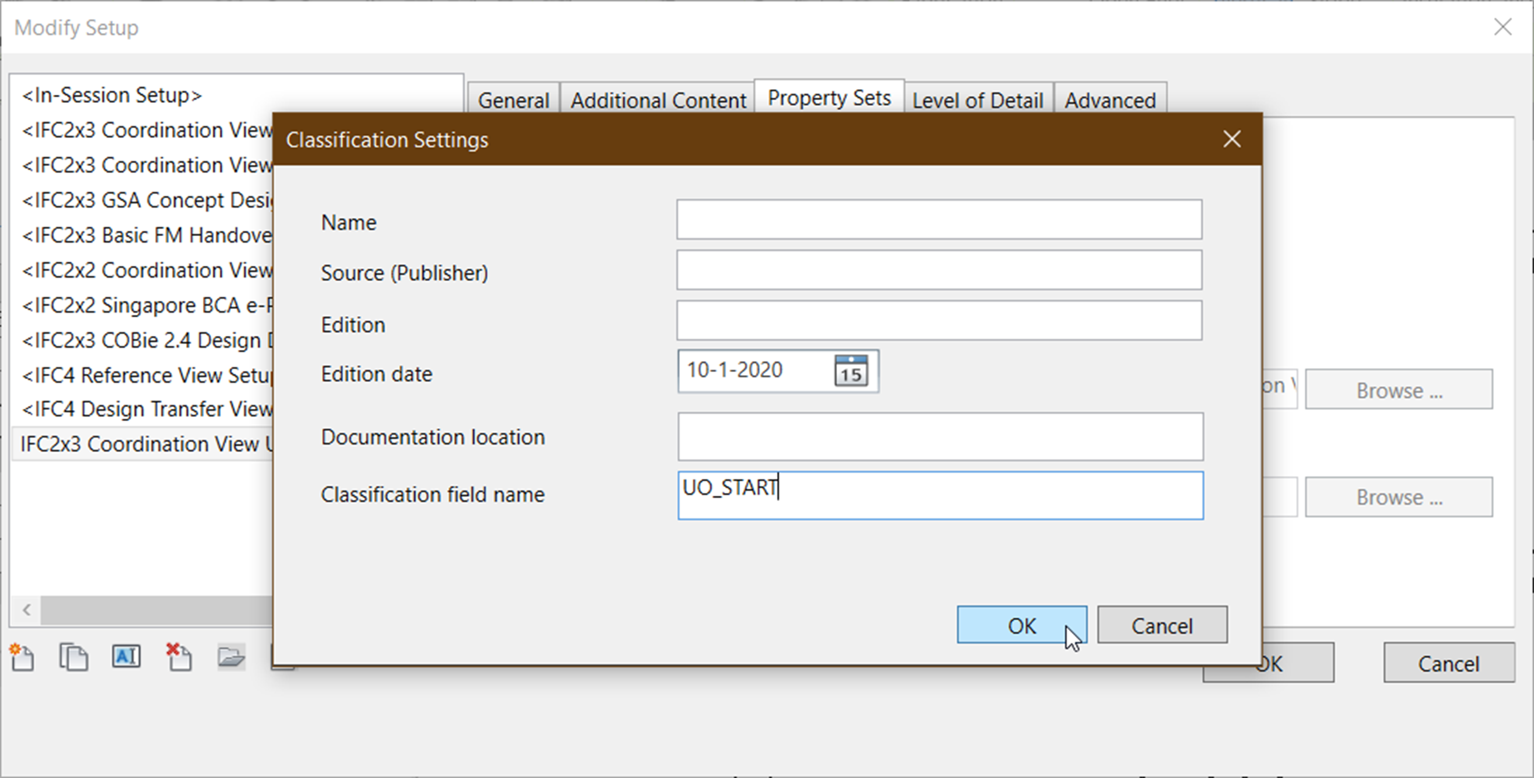Click the rename setup icon
Screen dimensions: 1534x778
click(126, 657)
